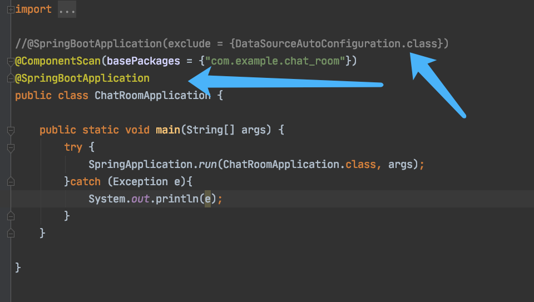
Task: Click System in the println statement
Action: [107, 199]
